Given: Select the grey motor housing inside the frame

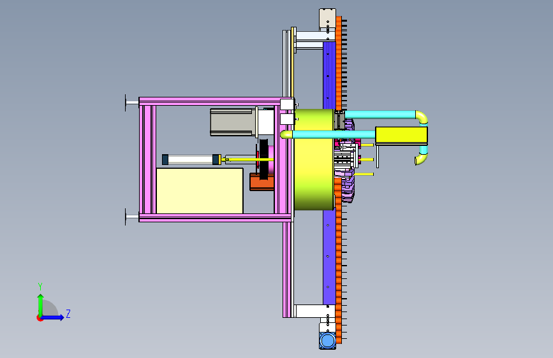Looking at the screenshot, I should pos(232,122).
